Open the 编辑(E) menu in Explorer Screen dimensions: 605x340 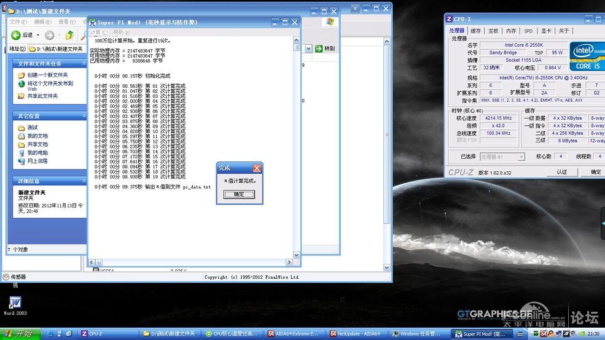pos(42,22)
